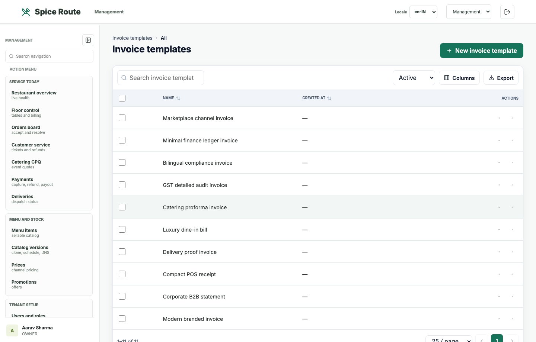
Task: Open the Promotions offers page
Action: (49, 284)
